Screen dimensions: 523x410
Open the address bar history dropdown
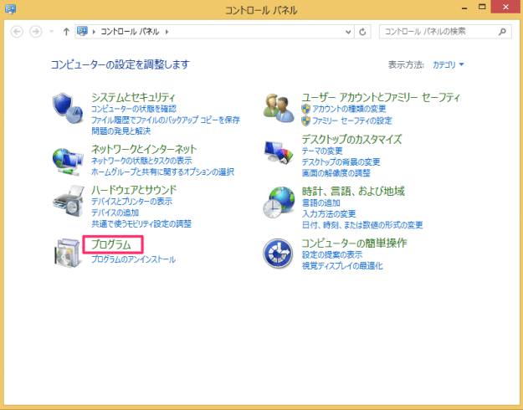coord(348,32)
